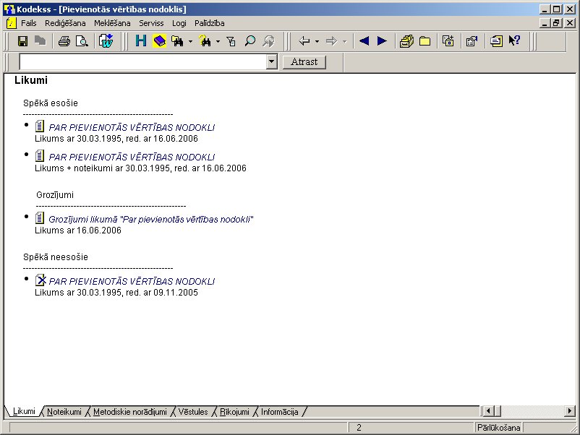Click the Spēkā esošie heading text
This screenshot has width=580, height=435.
51,103
